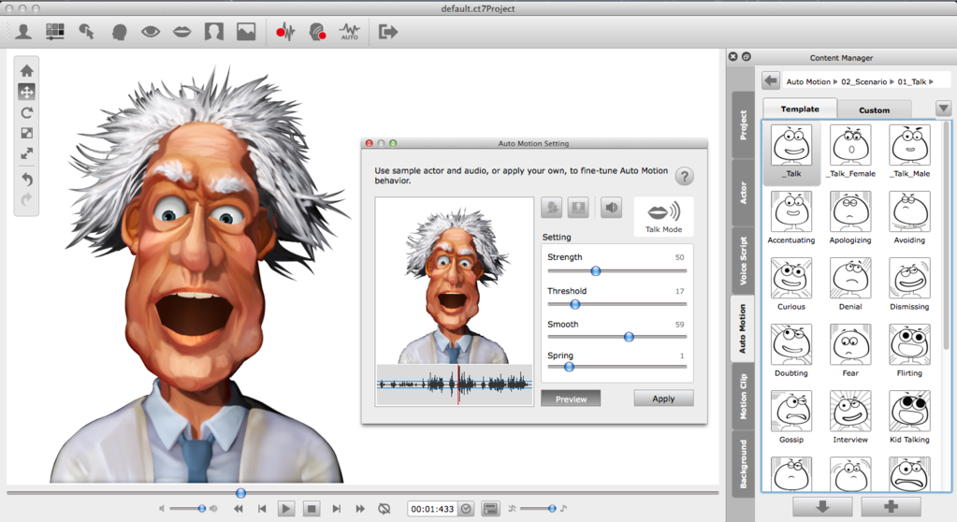Click the audio waveform in dialog
This screenshot has width=957, height=522.
455,384
